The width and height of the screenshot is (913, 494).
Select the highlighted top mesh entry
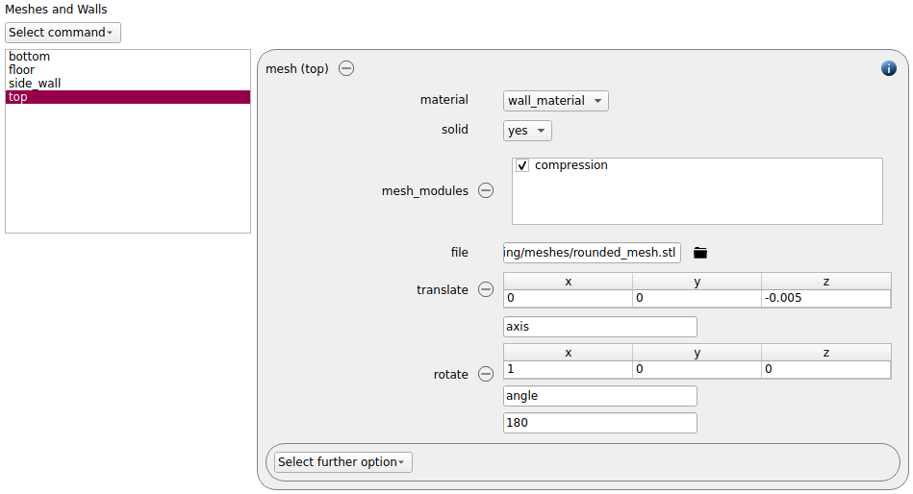(x=128, y=97)
